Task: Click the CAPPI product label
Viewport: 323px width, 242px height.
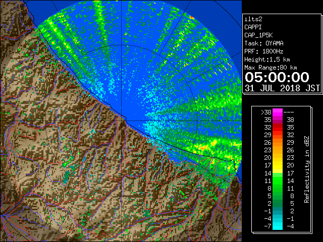Action: (x=253, y=27)
